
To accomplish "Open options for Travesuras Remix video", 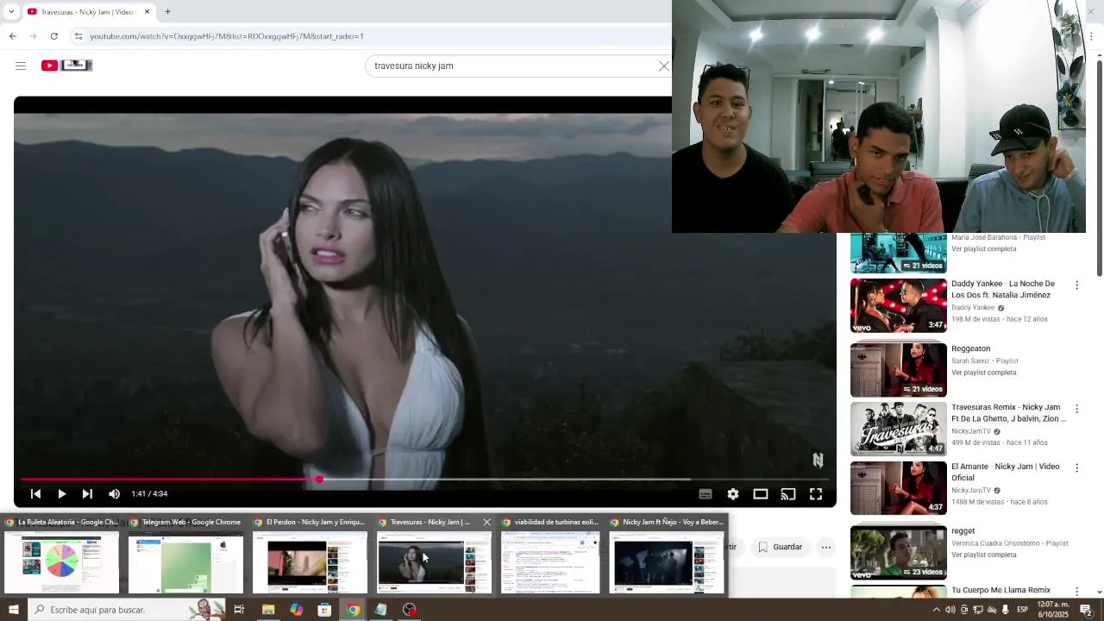I will pyautogui.click(x=1076, y=408).
